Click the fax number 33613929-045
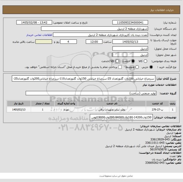This screenshot has width=183, height=182. click(x=160, y=139)
